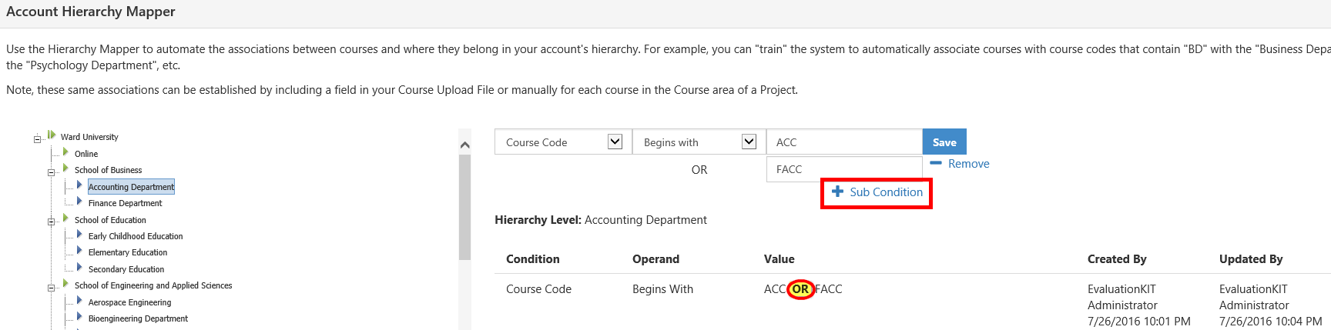Collapse the School of Business node
This screenshot has height=330, width=1331.
click(x=51, y=172)
